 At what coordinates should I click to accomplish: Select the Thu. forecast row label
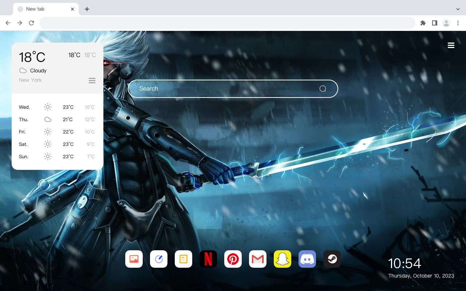coord(24,119)
